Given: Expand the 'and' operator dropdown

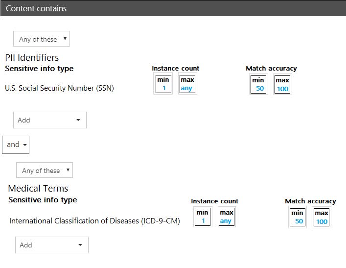Looking at the screenshot, I should tap(16, 145).
